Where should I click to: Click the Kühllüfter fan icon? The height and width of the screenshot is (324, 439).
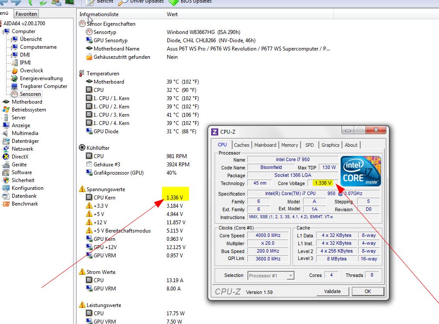click(x=82, y=148)
